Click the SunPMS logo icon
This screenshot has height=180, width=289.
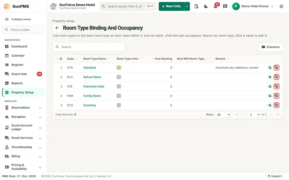coord(7,6)
